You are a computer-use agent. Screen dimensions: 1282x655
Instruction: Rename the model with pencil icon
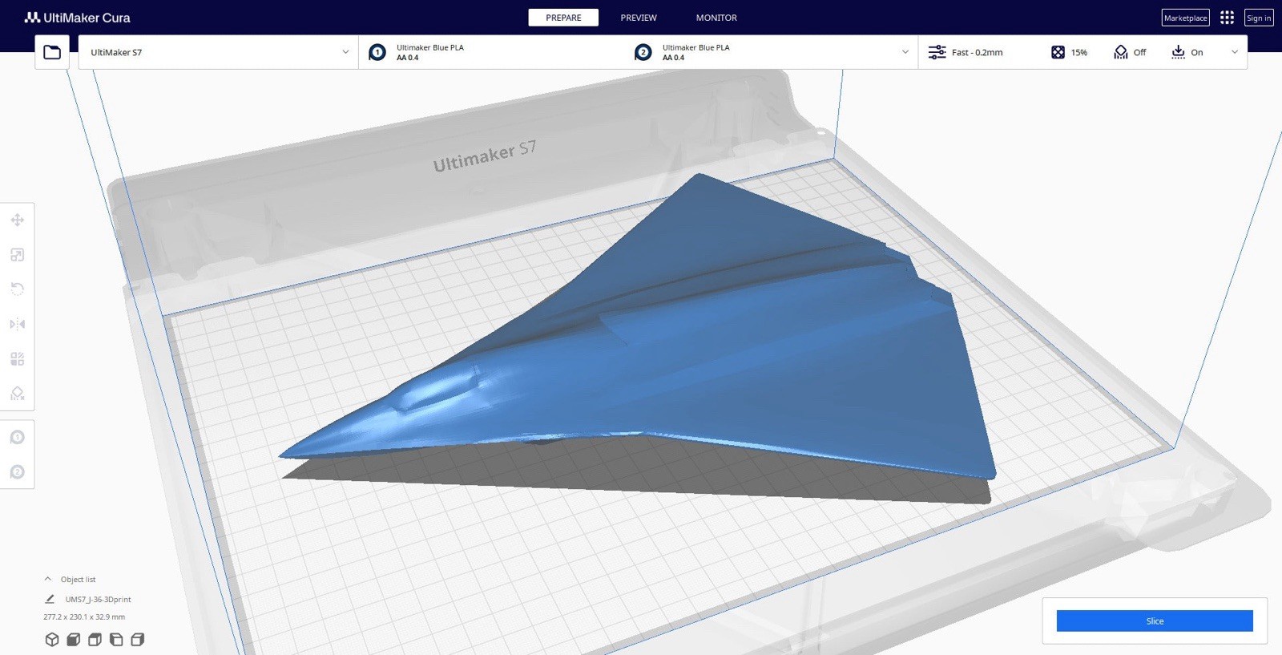tap(50, 599)
